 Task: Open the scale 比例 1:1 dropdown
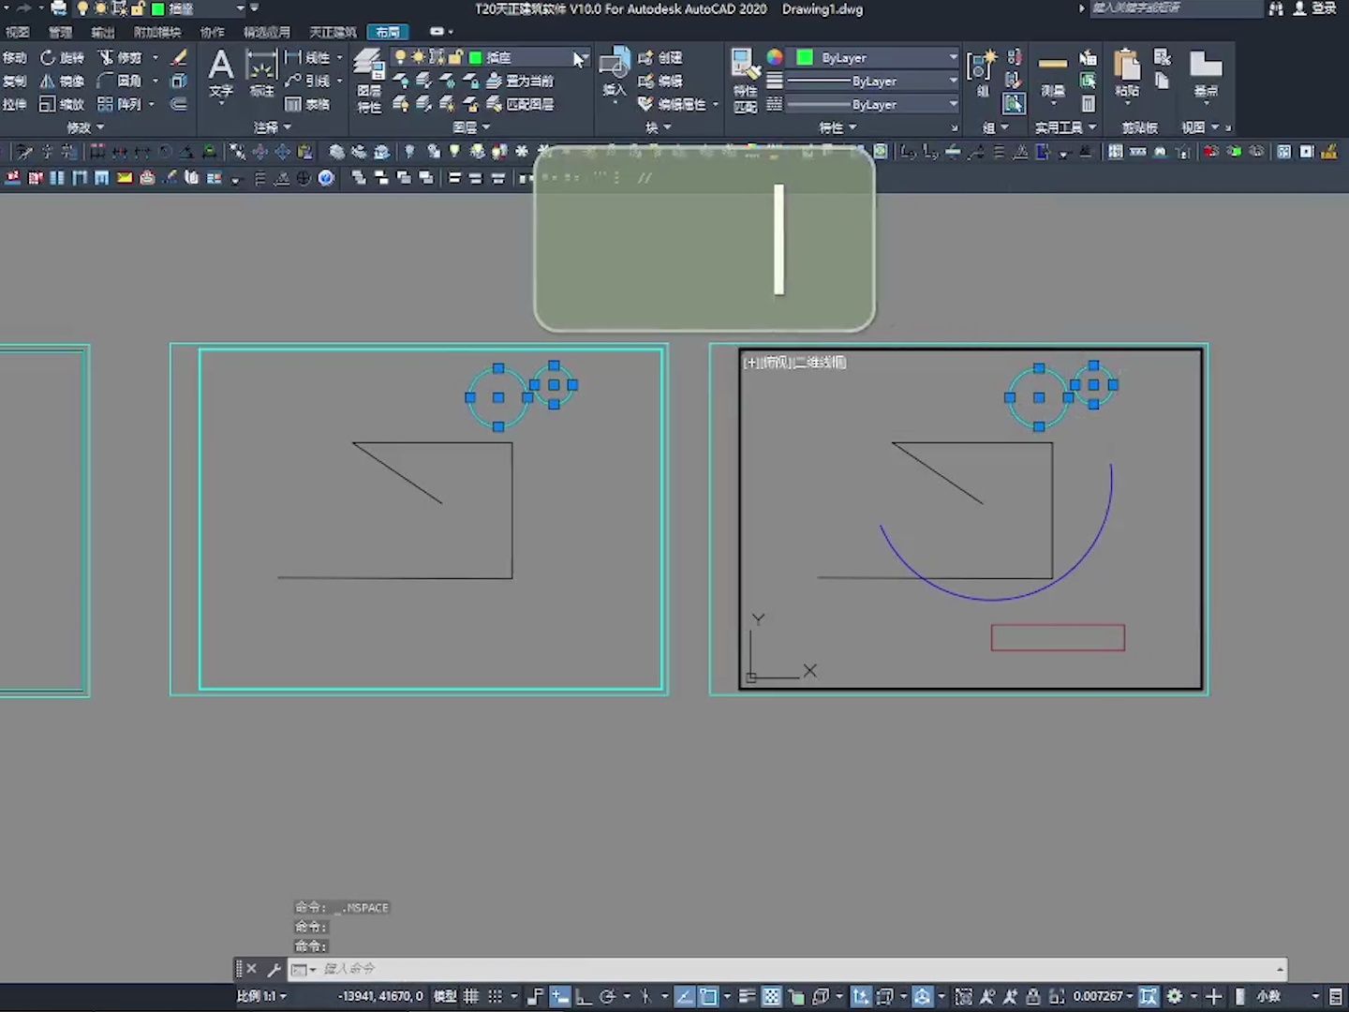coord(261,996)
